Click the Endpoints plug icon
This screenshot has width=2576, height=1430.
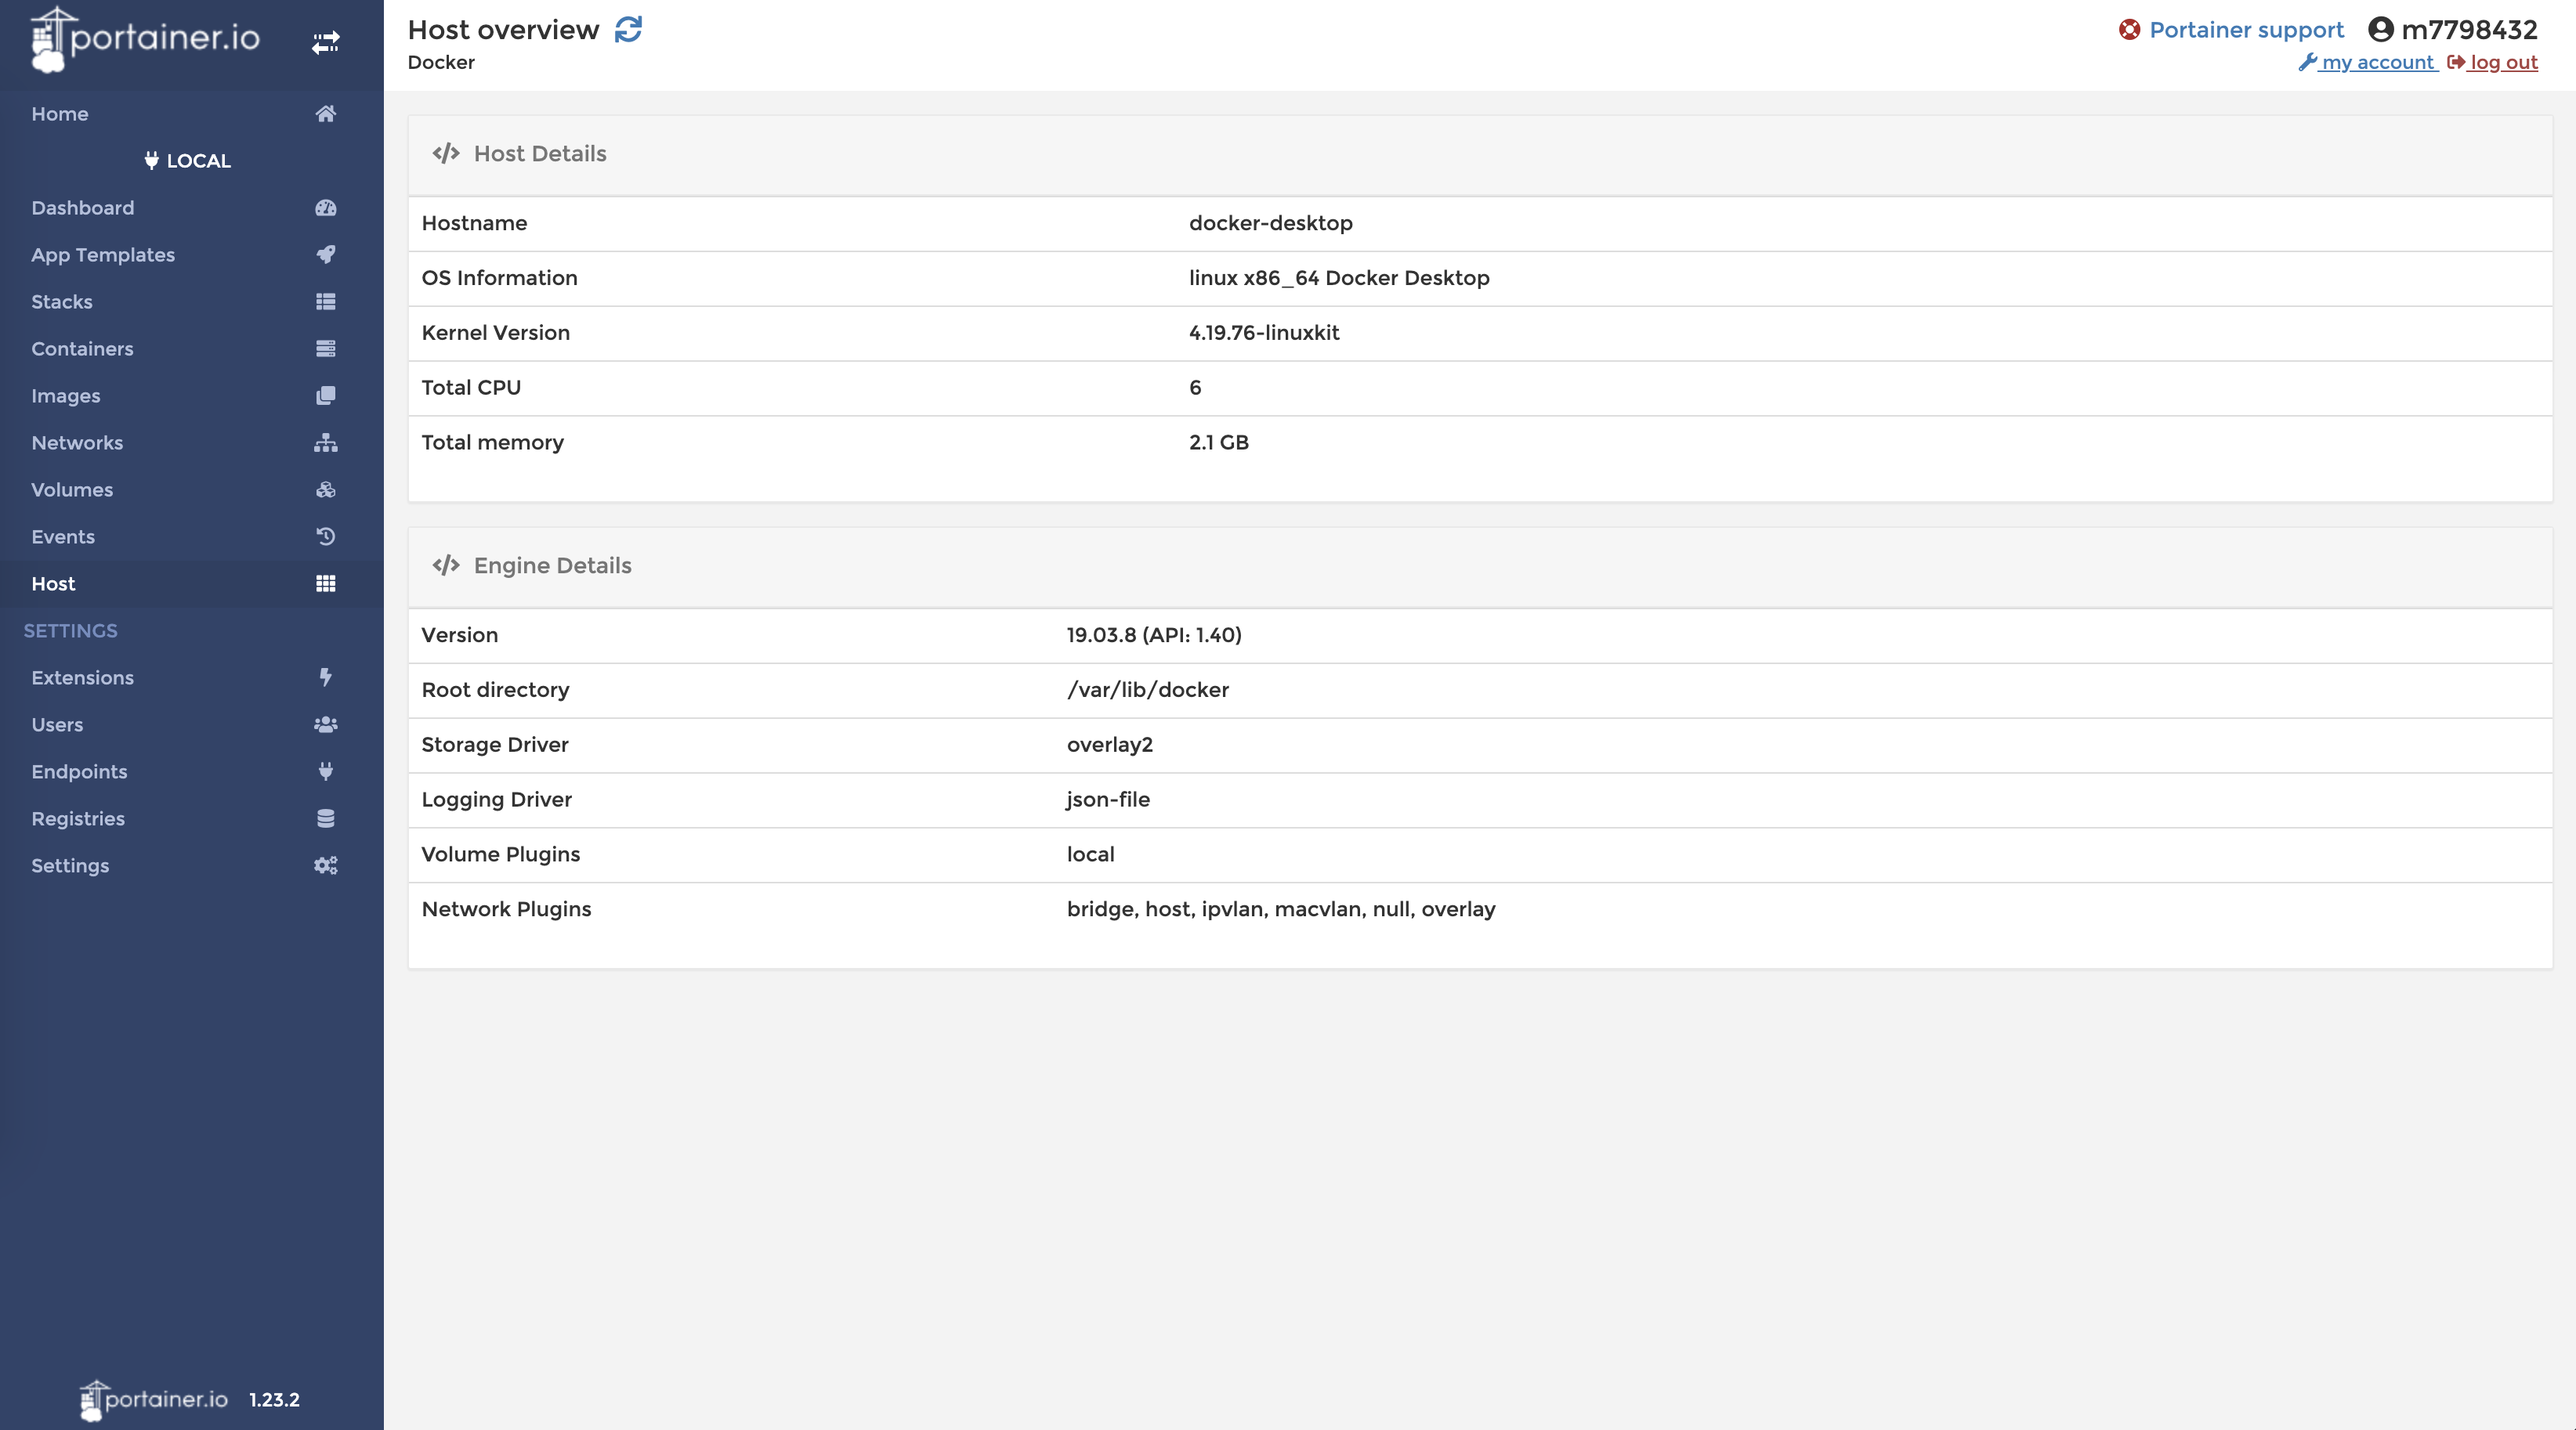pos(325,771)
